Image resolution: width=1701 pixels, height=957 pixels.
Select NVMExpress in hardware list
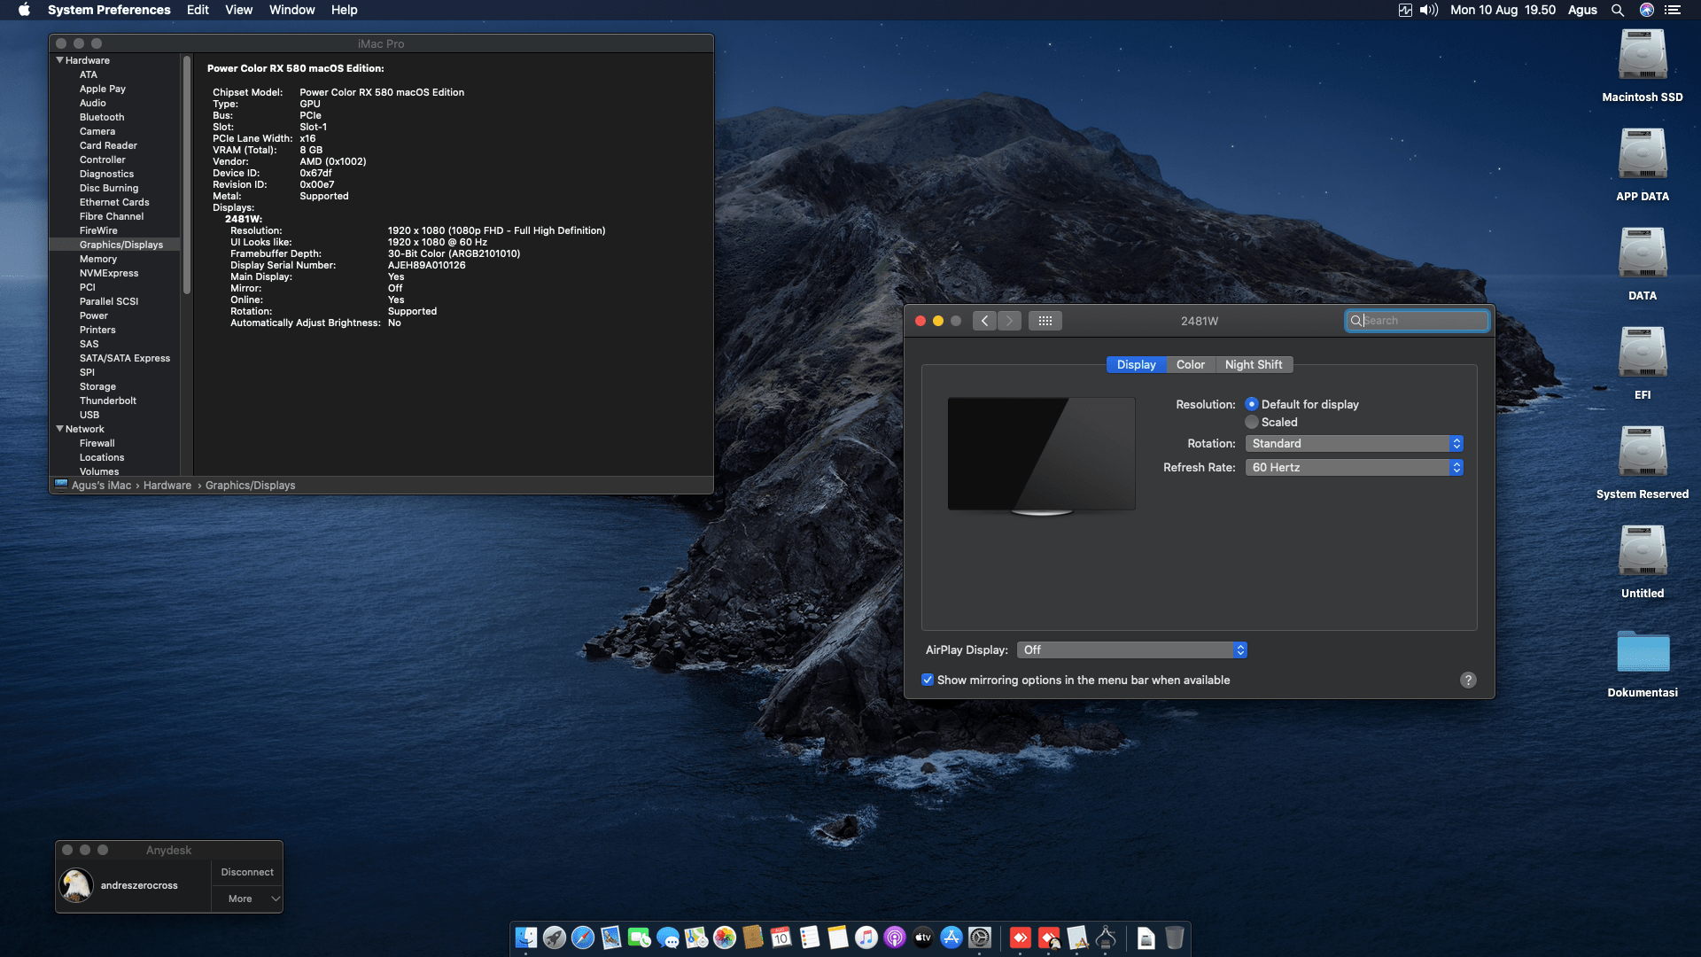point(109,273)
